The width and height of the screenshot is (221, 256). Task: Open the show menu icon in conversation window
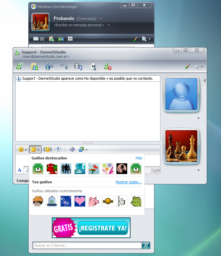(x=197, y=67)
